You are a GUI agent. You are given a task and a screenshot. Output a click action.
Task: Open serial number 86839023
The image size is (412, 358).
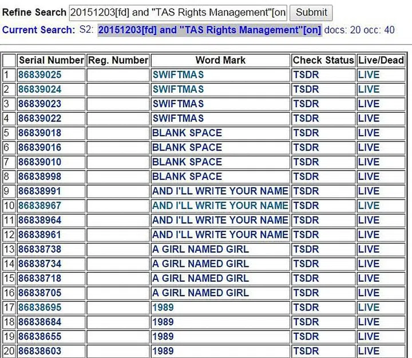pos(39,104)
